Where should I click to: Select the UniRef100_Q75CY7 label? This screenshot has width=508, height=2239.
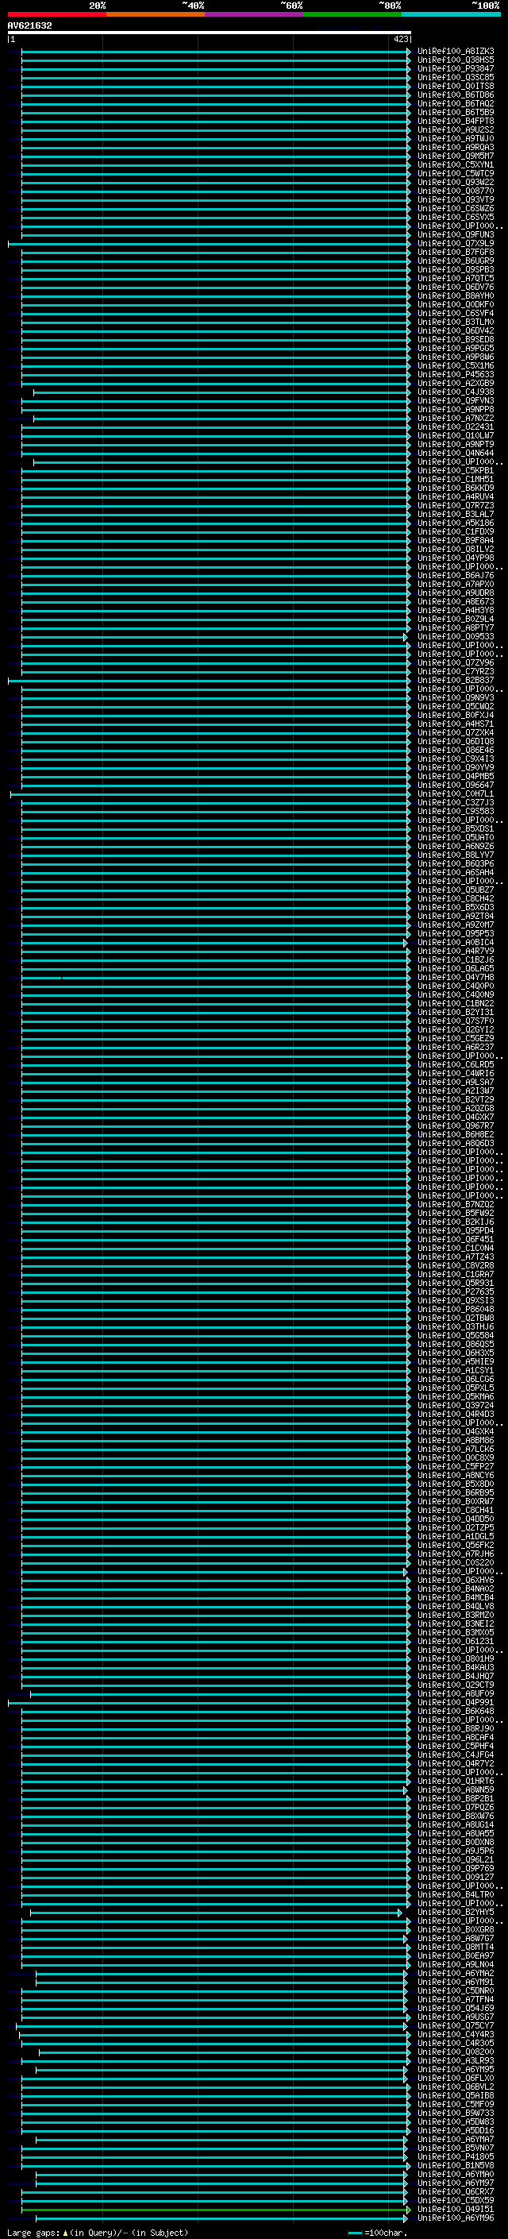coord(456,2026)
